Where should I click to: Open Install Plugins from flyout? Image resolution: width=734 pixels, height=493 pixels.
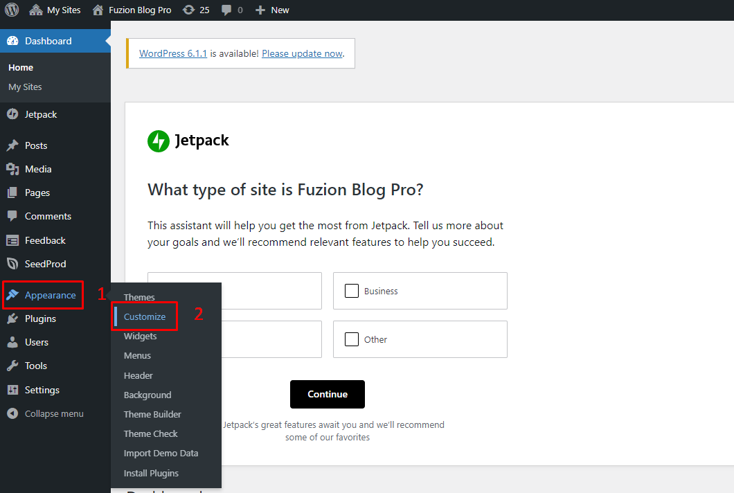coord(151,474)
